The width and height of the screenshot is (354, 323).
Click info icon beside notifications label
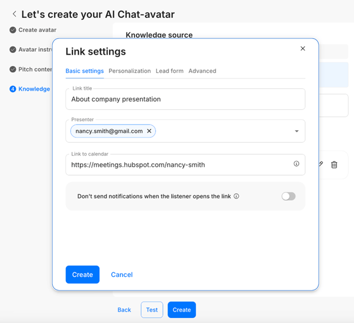click(x=237, y=196)
